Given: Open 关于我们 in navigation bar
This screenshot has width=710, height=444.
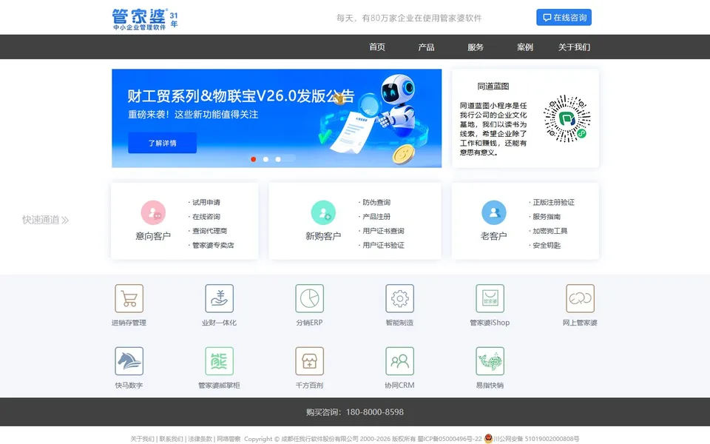Looking at the screenshot, I should (x=574, y=47).
